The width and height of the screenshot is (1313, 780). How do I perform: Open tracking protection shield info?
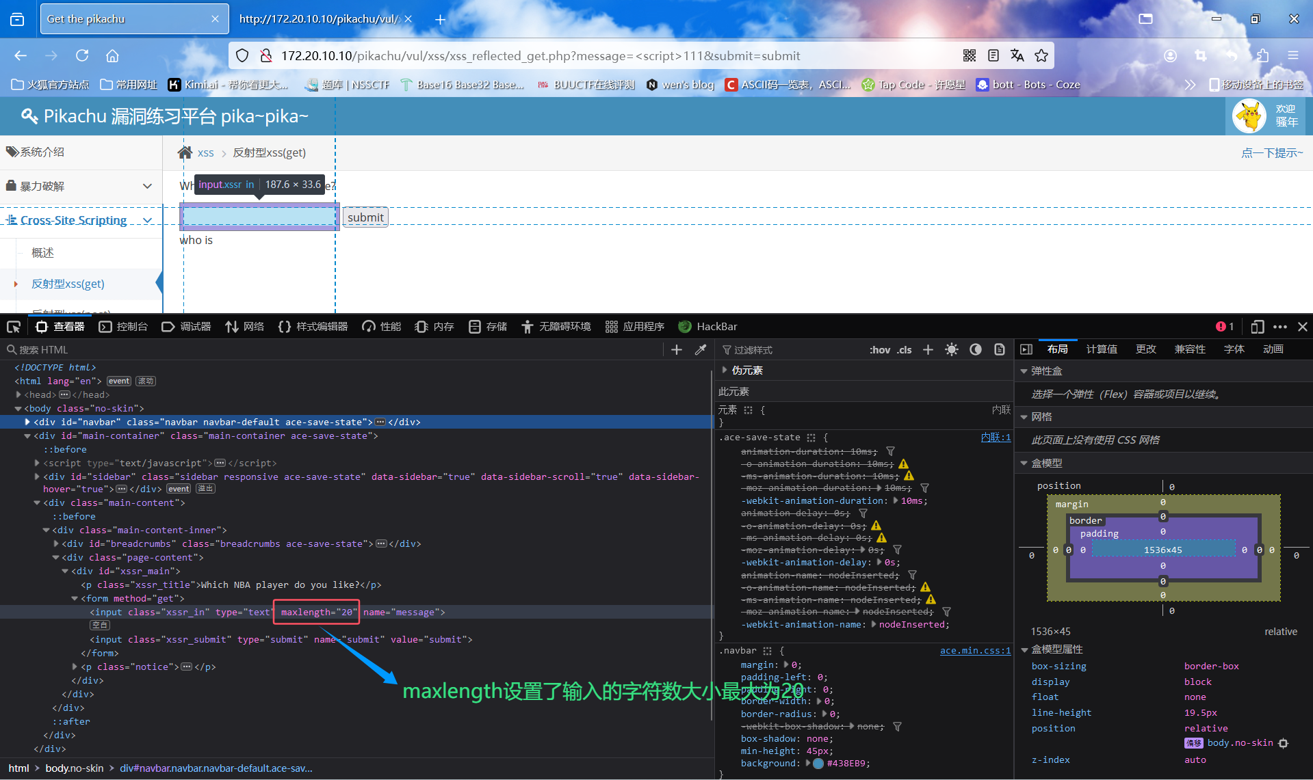click(x=242, y=55)
